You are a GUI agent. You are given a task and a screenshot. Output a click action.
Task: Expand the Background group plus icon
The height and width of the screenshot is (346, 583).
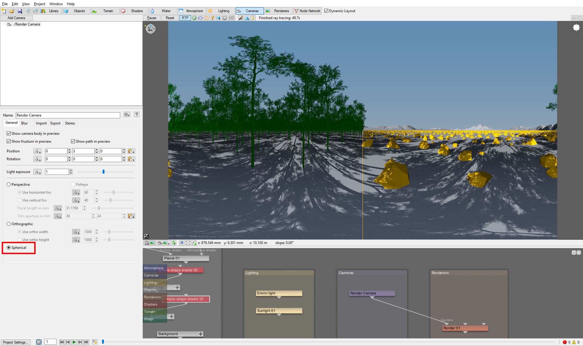pos(201,334)
